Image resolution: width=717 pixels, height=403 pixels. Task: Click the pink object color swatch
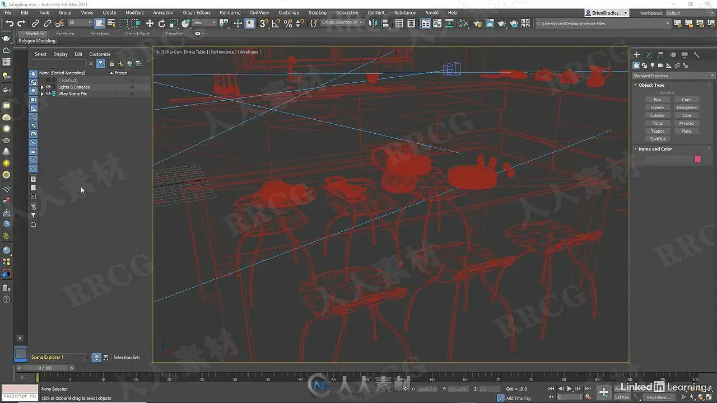click(x=697, y=159)
